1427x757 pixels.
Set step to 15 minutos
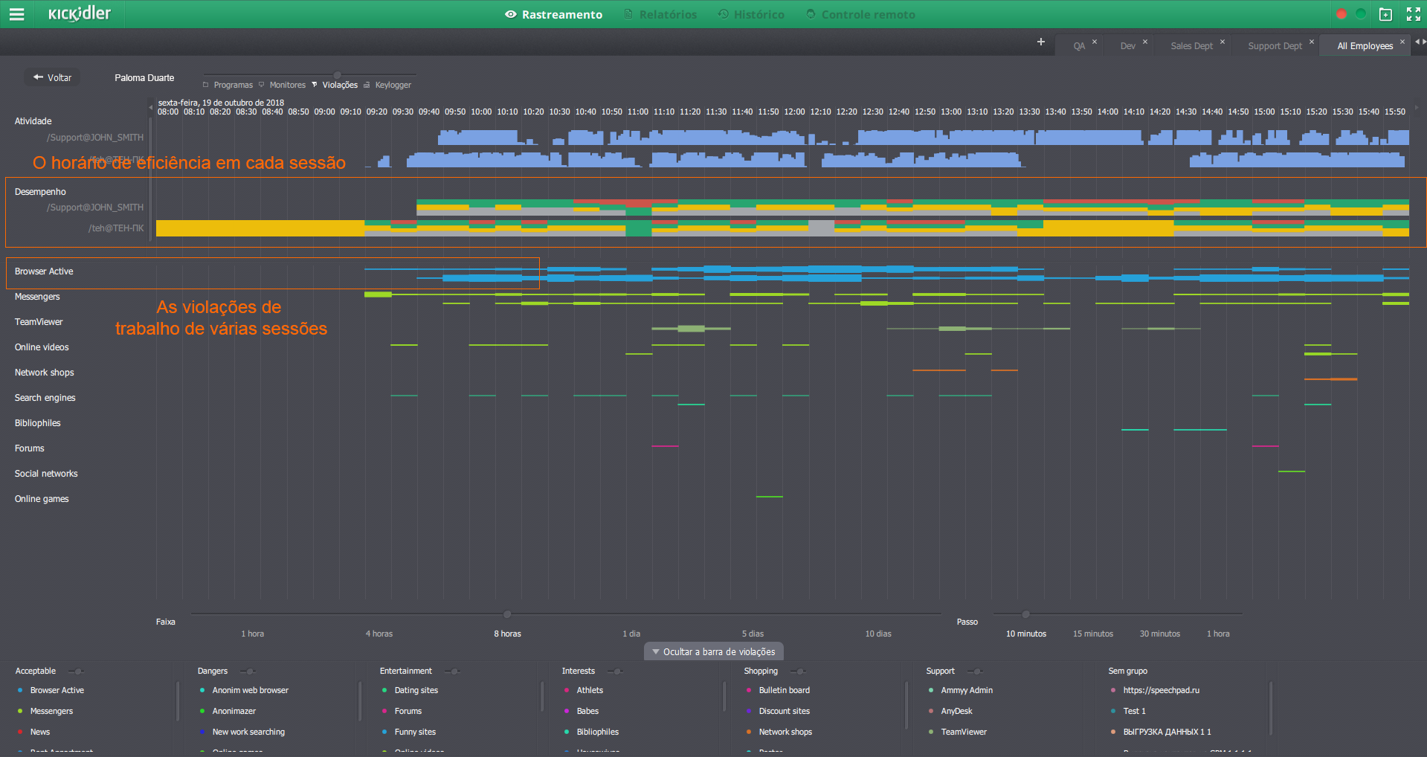coord(1093,634)
